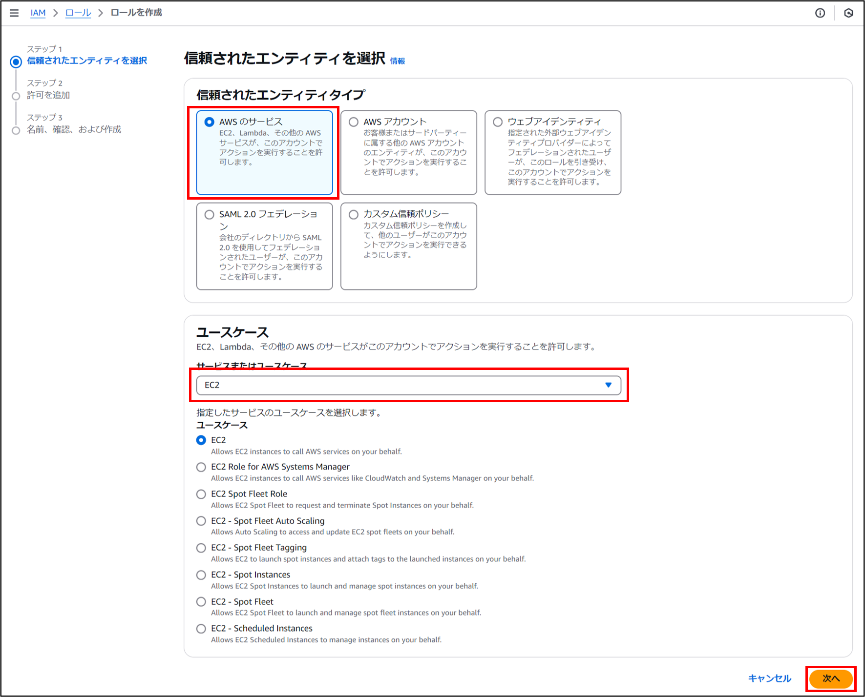Viewport: 865px width, 697px height.
Task: Click the IAM breadcrumb link
Action: click(38, 13)
